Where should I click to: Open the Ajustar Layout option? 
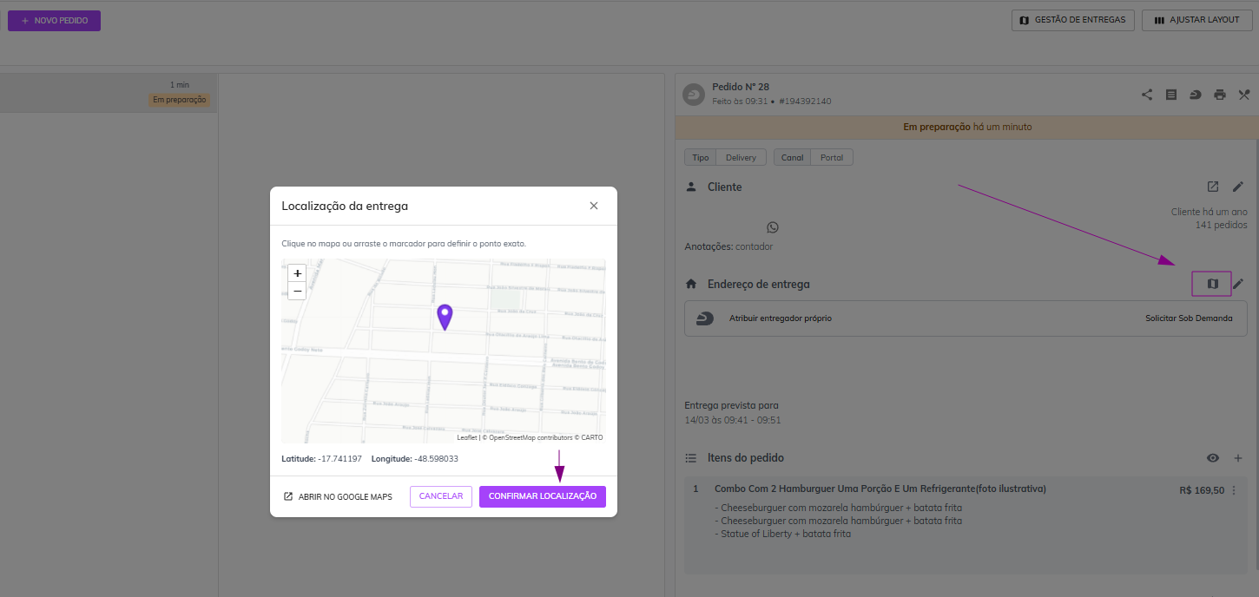pyautogui.click(x=1196, y=20)
